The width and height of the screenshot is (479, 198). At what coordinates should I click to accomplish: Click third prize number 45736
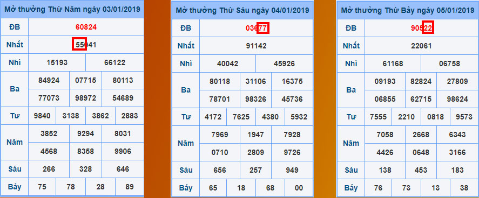[292, 99]
